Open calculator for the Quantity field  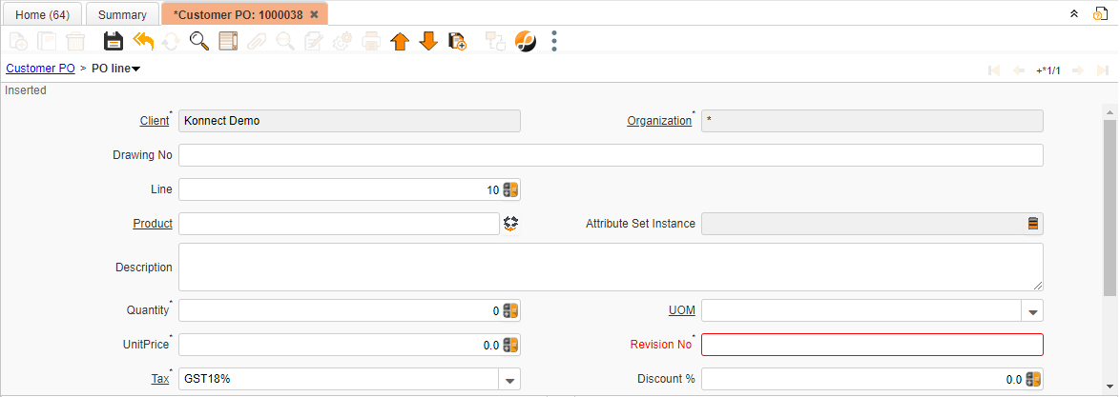point(510,310)
